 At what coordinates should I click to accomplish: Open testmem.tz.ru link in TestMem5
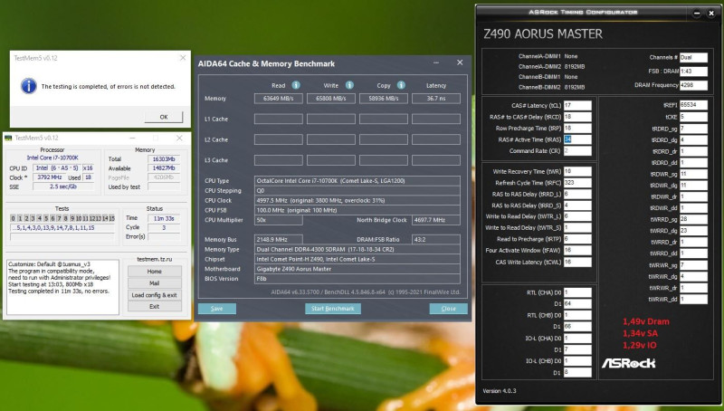tap(154, 259)
